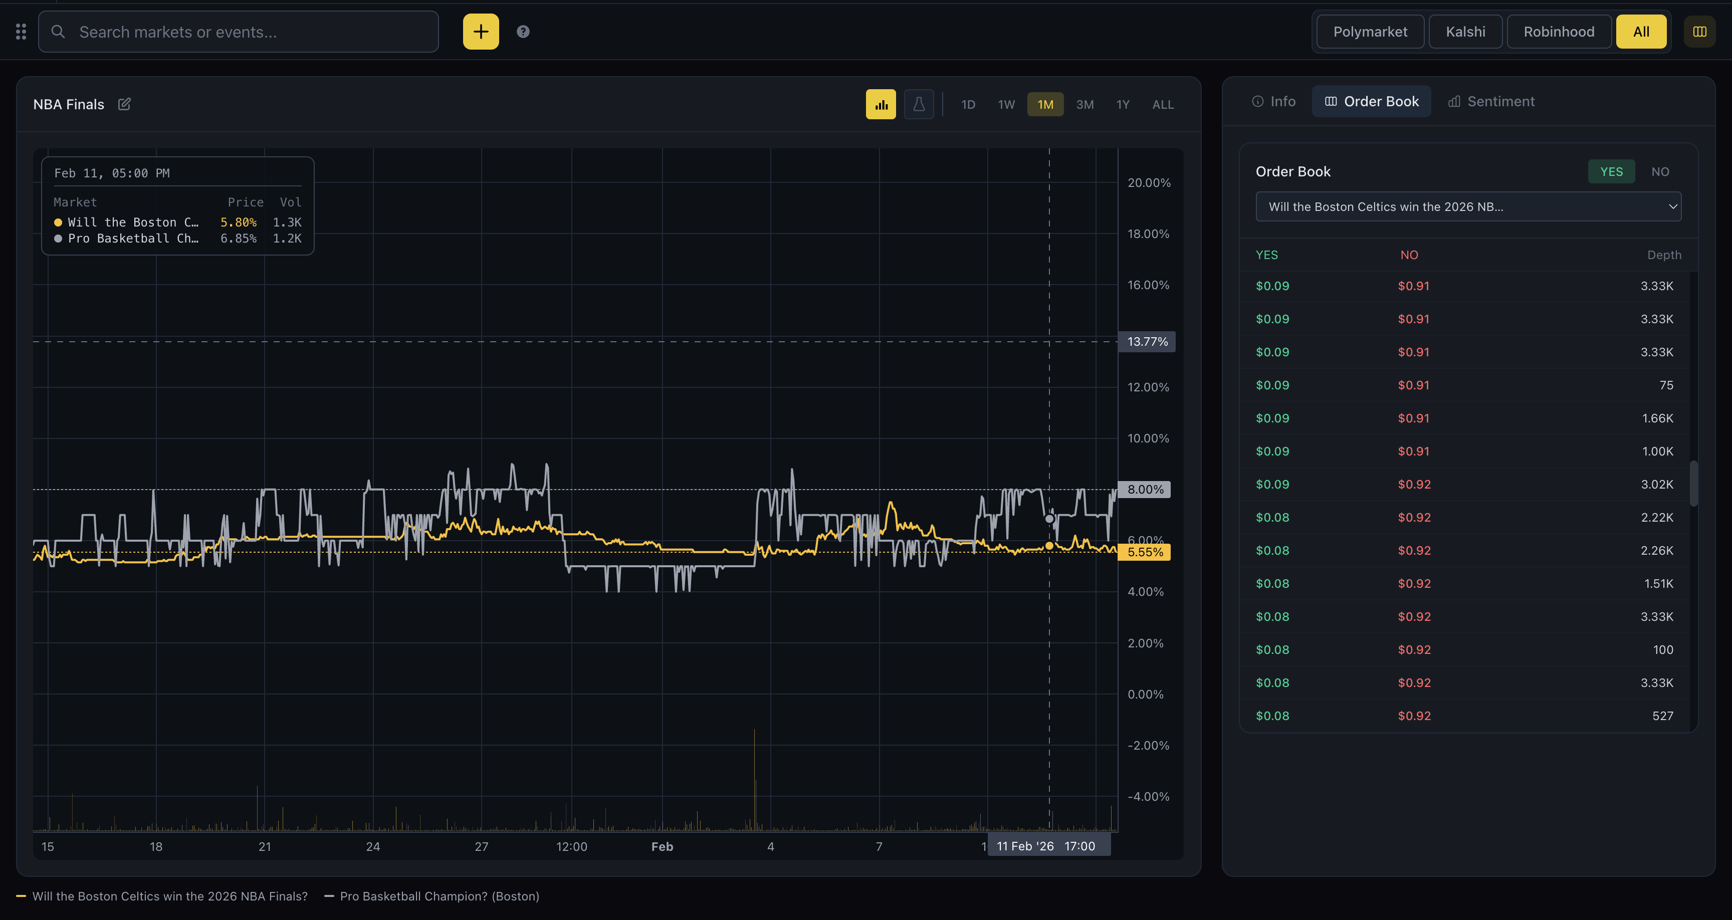1732x920 pixels.
Task: Click the Sentiment tab icon
Action: pos(1454,102)
